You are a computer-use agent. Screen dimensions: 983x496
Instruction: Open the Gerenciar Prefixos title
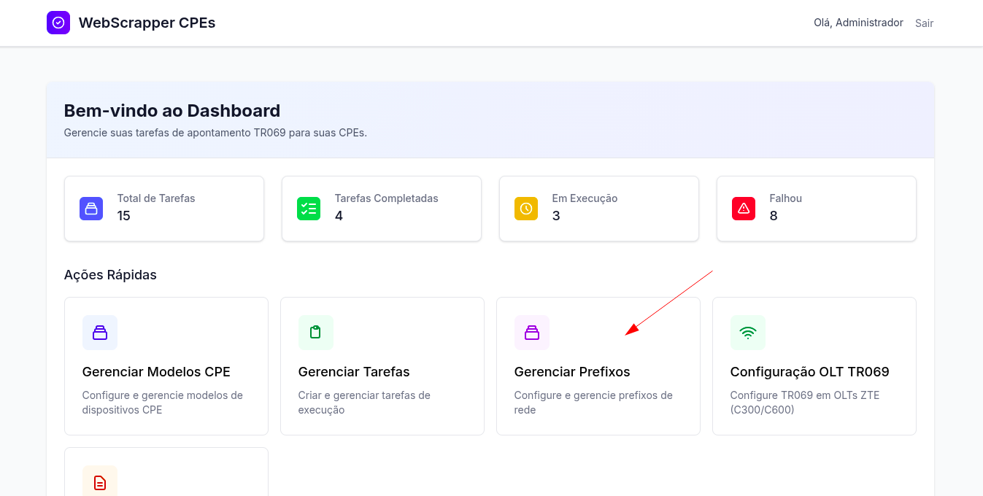tap(572, 372)
